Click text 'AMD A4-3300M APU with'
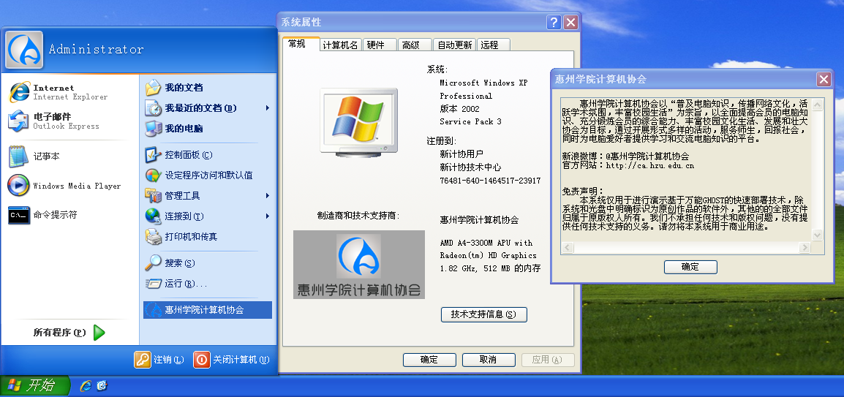This screenshot has height=397, width=844. (x=486, y=243)
